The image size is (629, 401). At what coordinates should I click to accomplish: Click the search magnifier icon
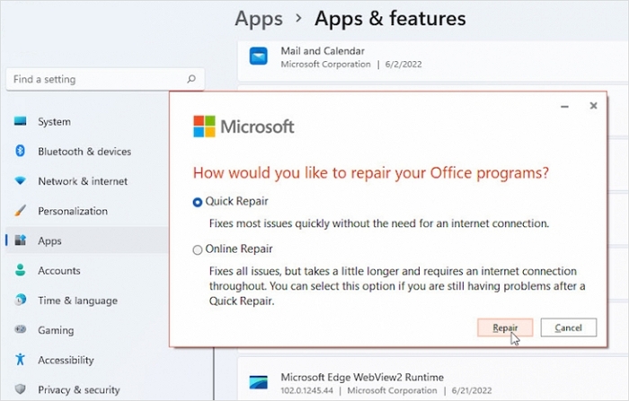click(190, 79)
